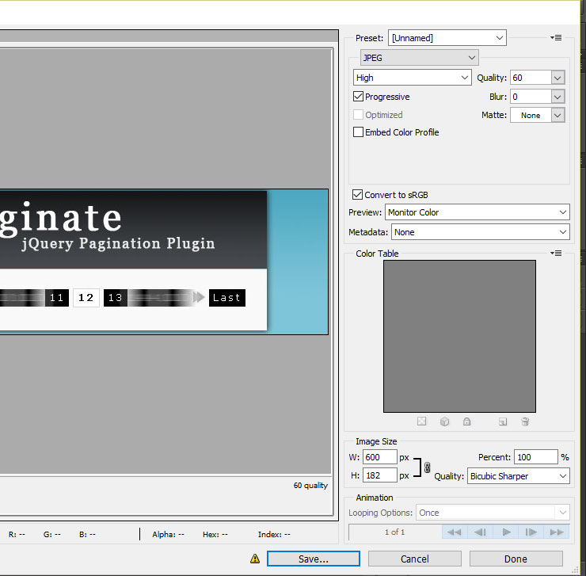Open the Preview Monitor Color dropdown

tap(478, 212)
